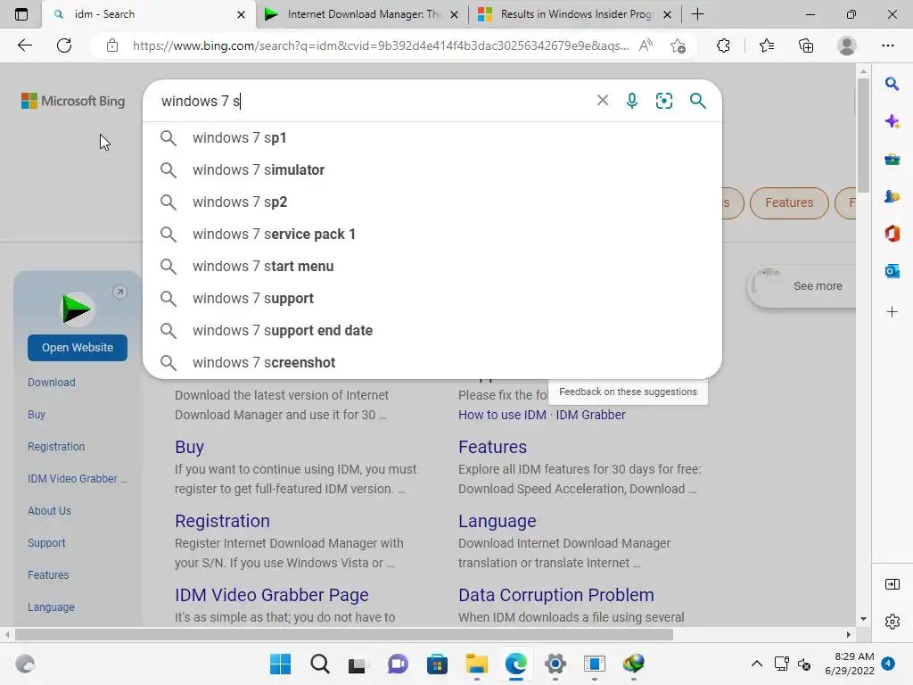Show hidden tray icons chevron
The width and height of the screenshot is (913, 685).
point(756,664)
